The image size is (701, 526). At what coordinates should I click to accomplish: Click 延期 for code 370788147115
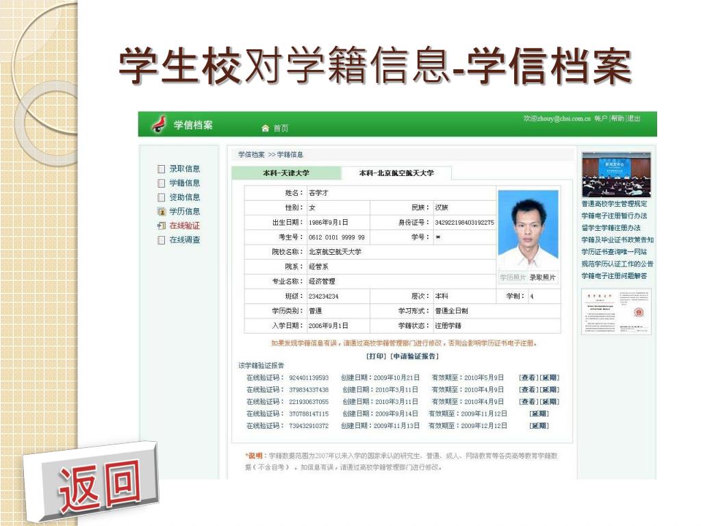[539, 414]
